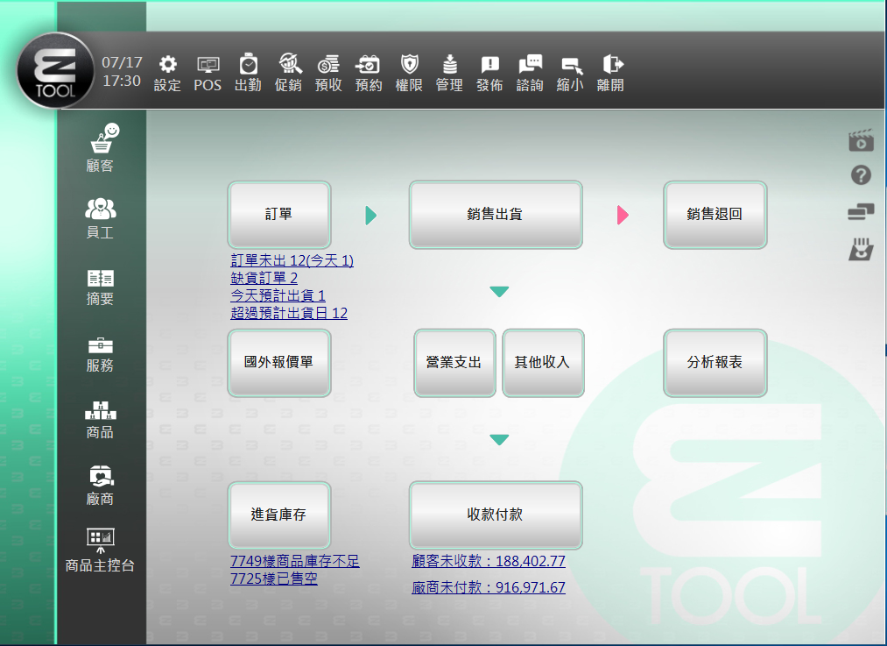Click the 促銷 promotion icon
Image resolution: width=887 pixels, height=646 pixels.
tap(288, 73)
